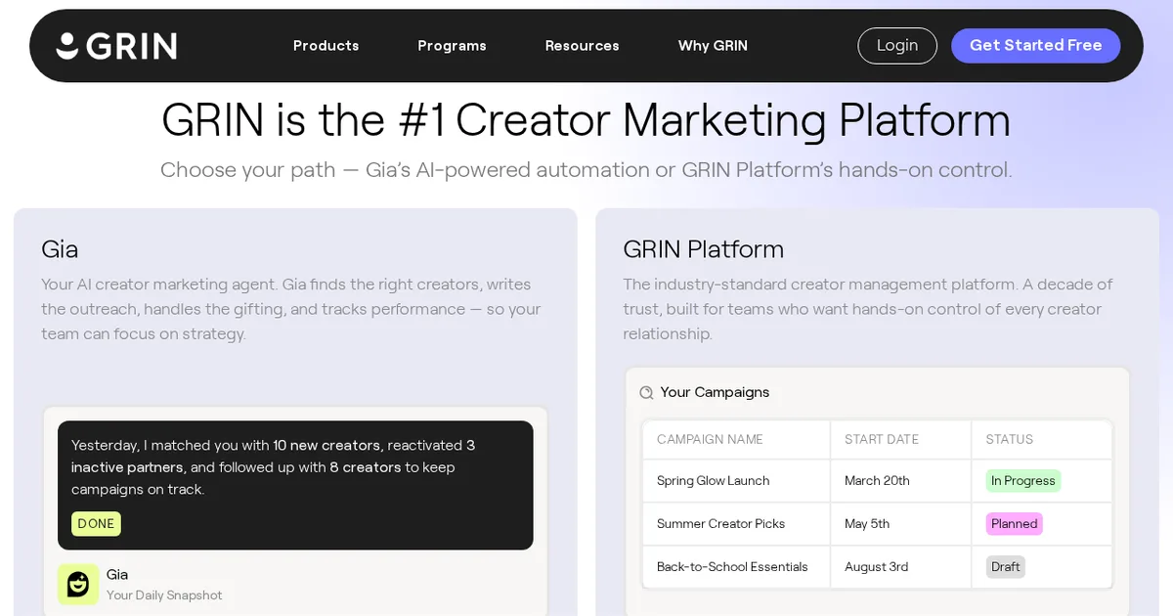Click Your Daily Snapshot label
The height and width of the screenshot is (616, 1173).
164,595
